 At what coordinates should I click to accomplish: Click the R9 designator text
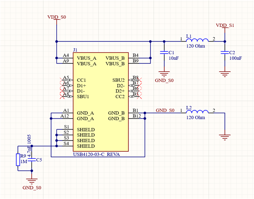tap(23, 156)
